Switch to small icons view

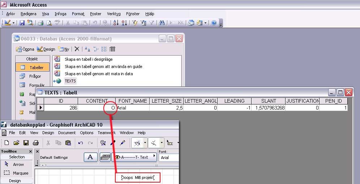pos(96,49)
